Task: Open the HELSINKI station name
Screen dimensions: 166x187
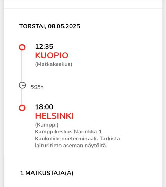Action: click(54, 116)
